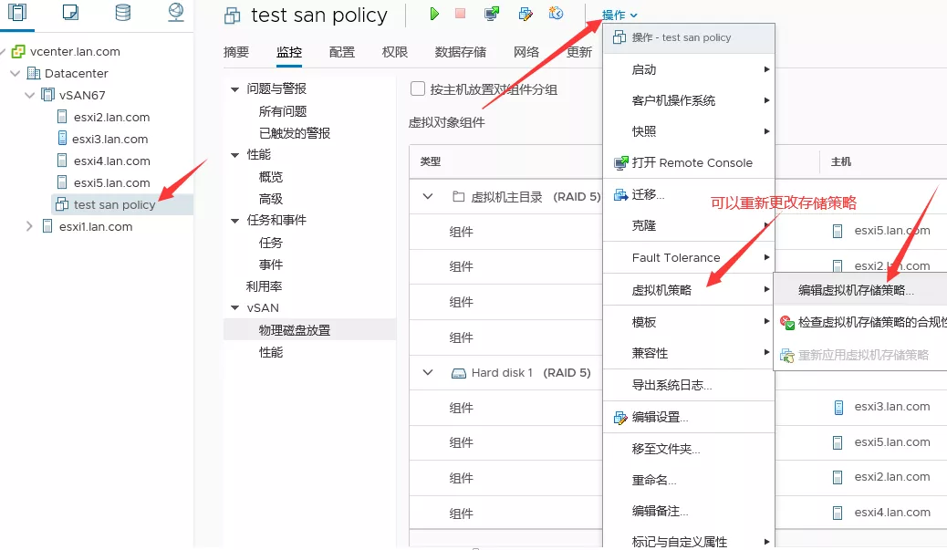This screenshot has height=550, width=947.
Task: Collapse the Hard disk 1 (RAID 5) row
Action: click(427, 373)
